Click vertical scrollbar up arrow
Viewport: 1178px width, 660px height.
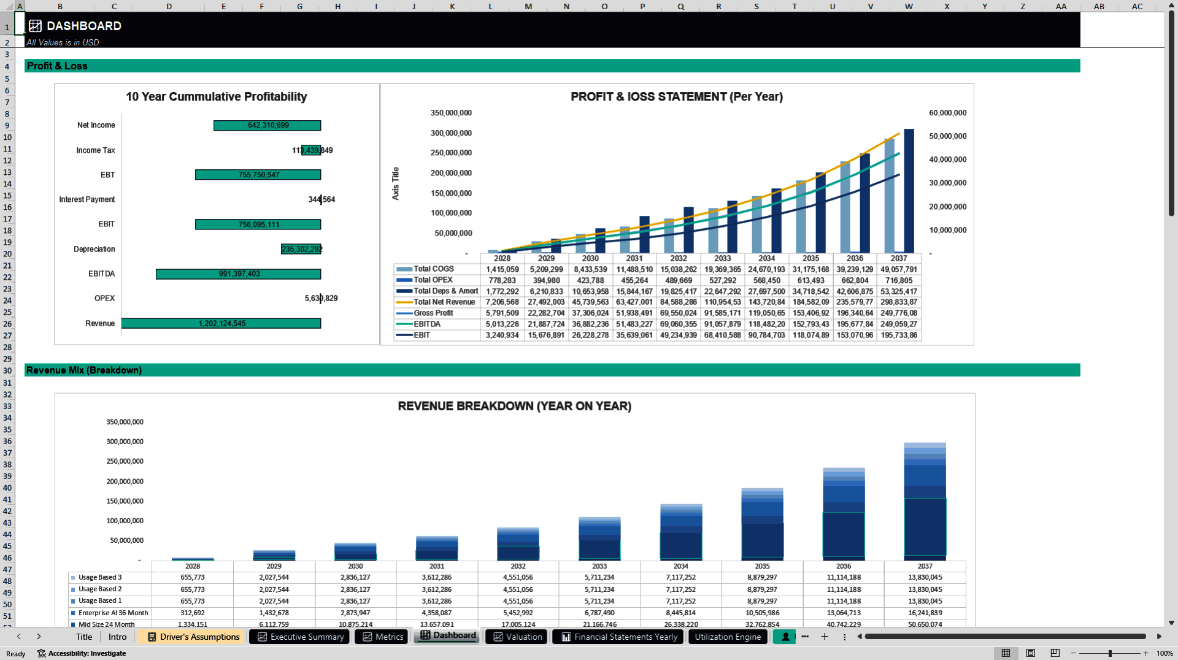pos(1171,5)
